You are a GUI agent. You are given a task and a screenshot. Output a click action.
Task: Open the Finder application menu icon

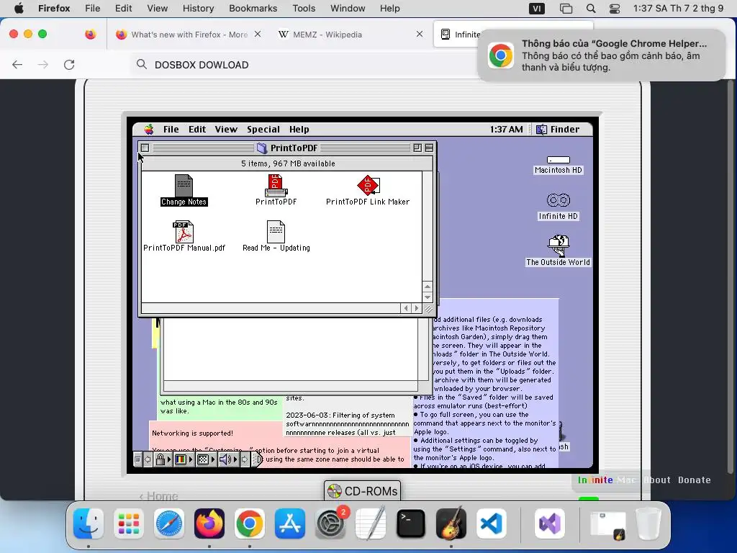click(541, 130)
